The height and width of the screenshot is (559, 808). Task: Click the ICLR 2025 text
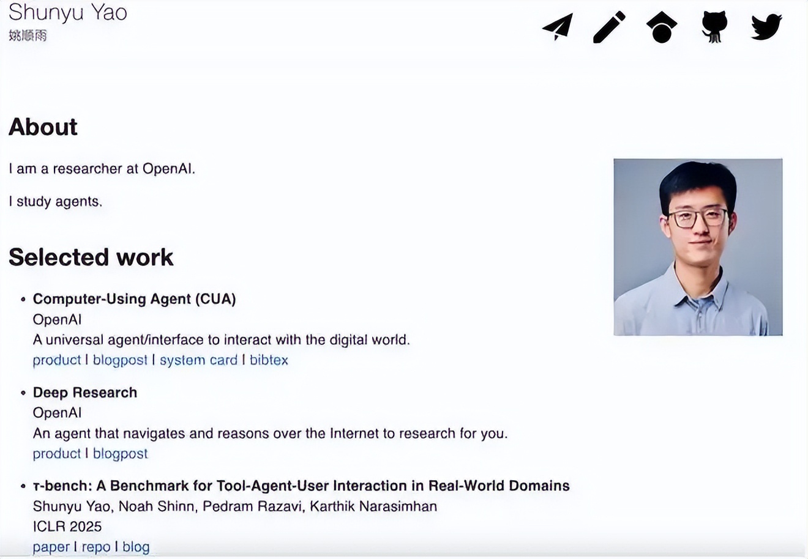coord(67,527)
